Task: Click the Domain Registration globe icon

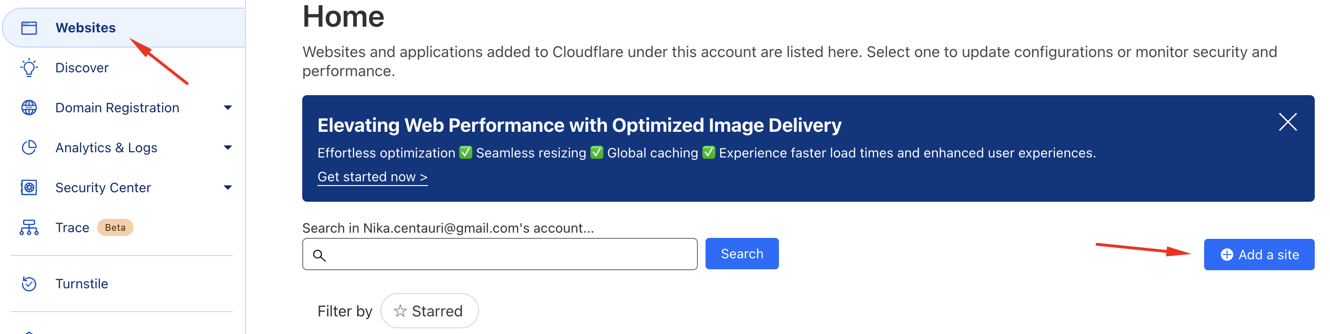Action: point(29,108)
